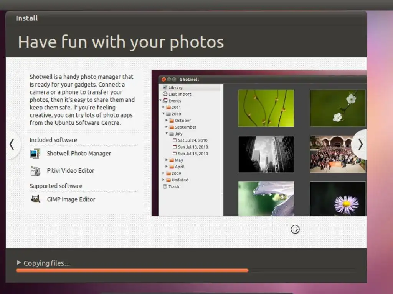
Task: Collapse the July folder arrow
Action: click(x=167, y=133)
